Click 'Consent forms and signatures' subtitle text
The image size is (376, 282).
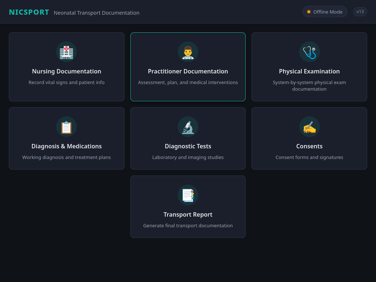click(x=309, y=157)
